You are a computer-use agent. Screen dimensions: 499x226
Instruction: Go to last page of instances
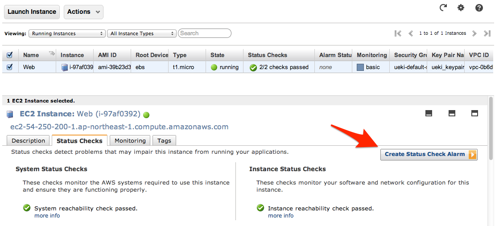(x=487, y=33)
